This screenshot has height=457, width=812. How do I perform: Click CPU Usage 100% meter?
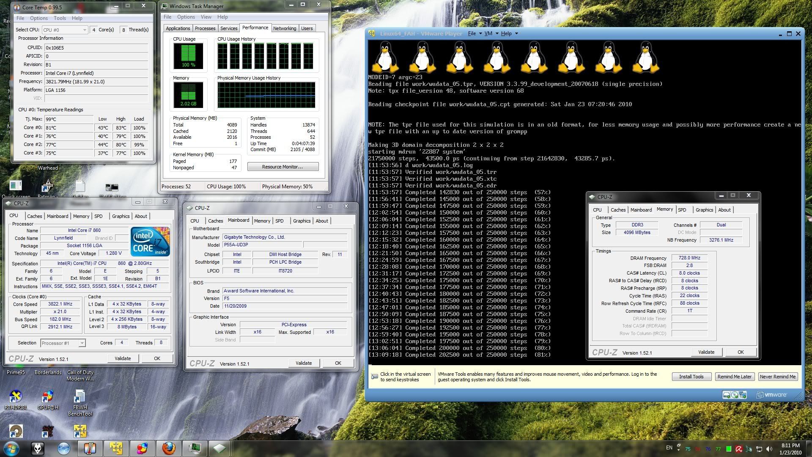coord(188,56)
